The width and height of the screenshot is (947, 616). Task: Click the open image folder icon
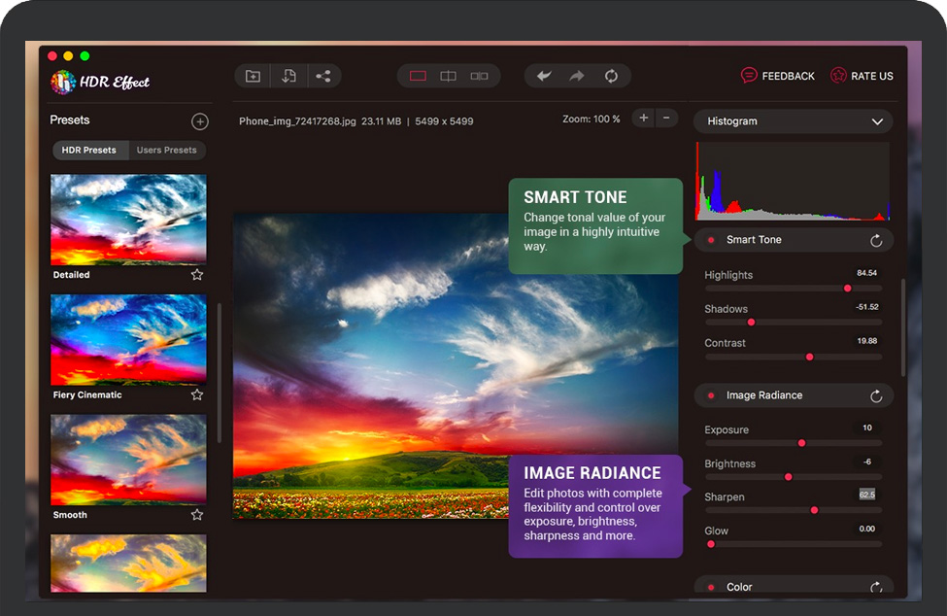[253, 76]
